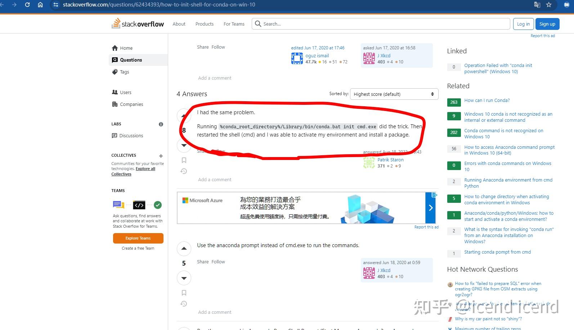Click Add a comment under Patrik Staron's answer

(215, 179)
